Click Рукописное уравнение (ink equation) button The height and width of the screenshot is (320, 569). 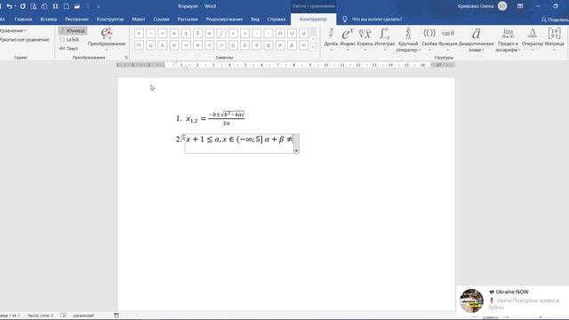click(24, 39)
